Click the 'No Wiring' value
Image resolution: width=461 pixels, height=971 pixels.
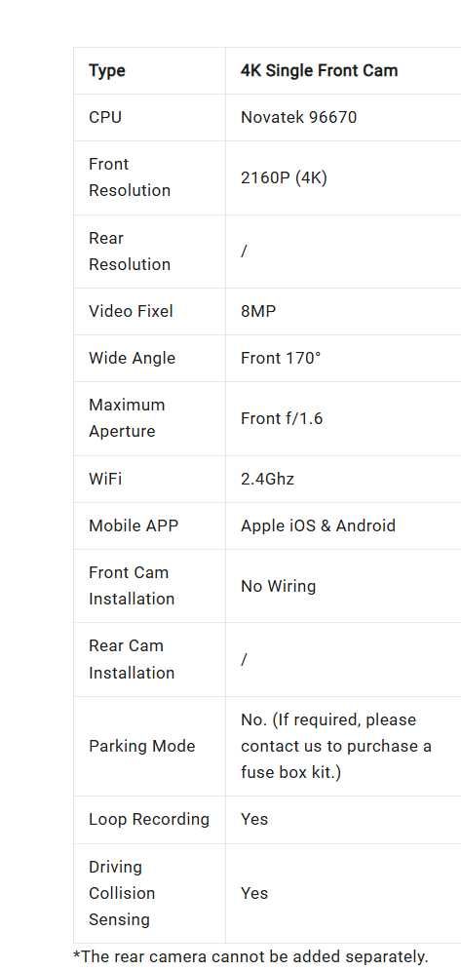279,586
